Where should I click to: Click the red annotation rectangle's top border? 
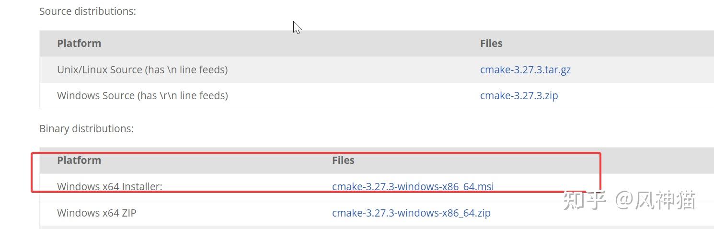pyautogui.click(x=316, y=154)
